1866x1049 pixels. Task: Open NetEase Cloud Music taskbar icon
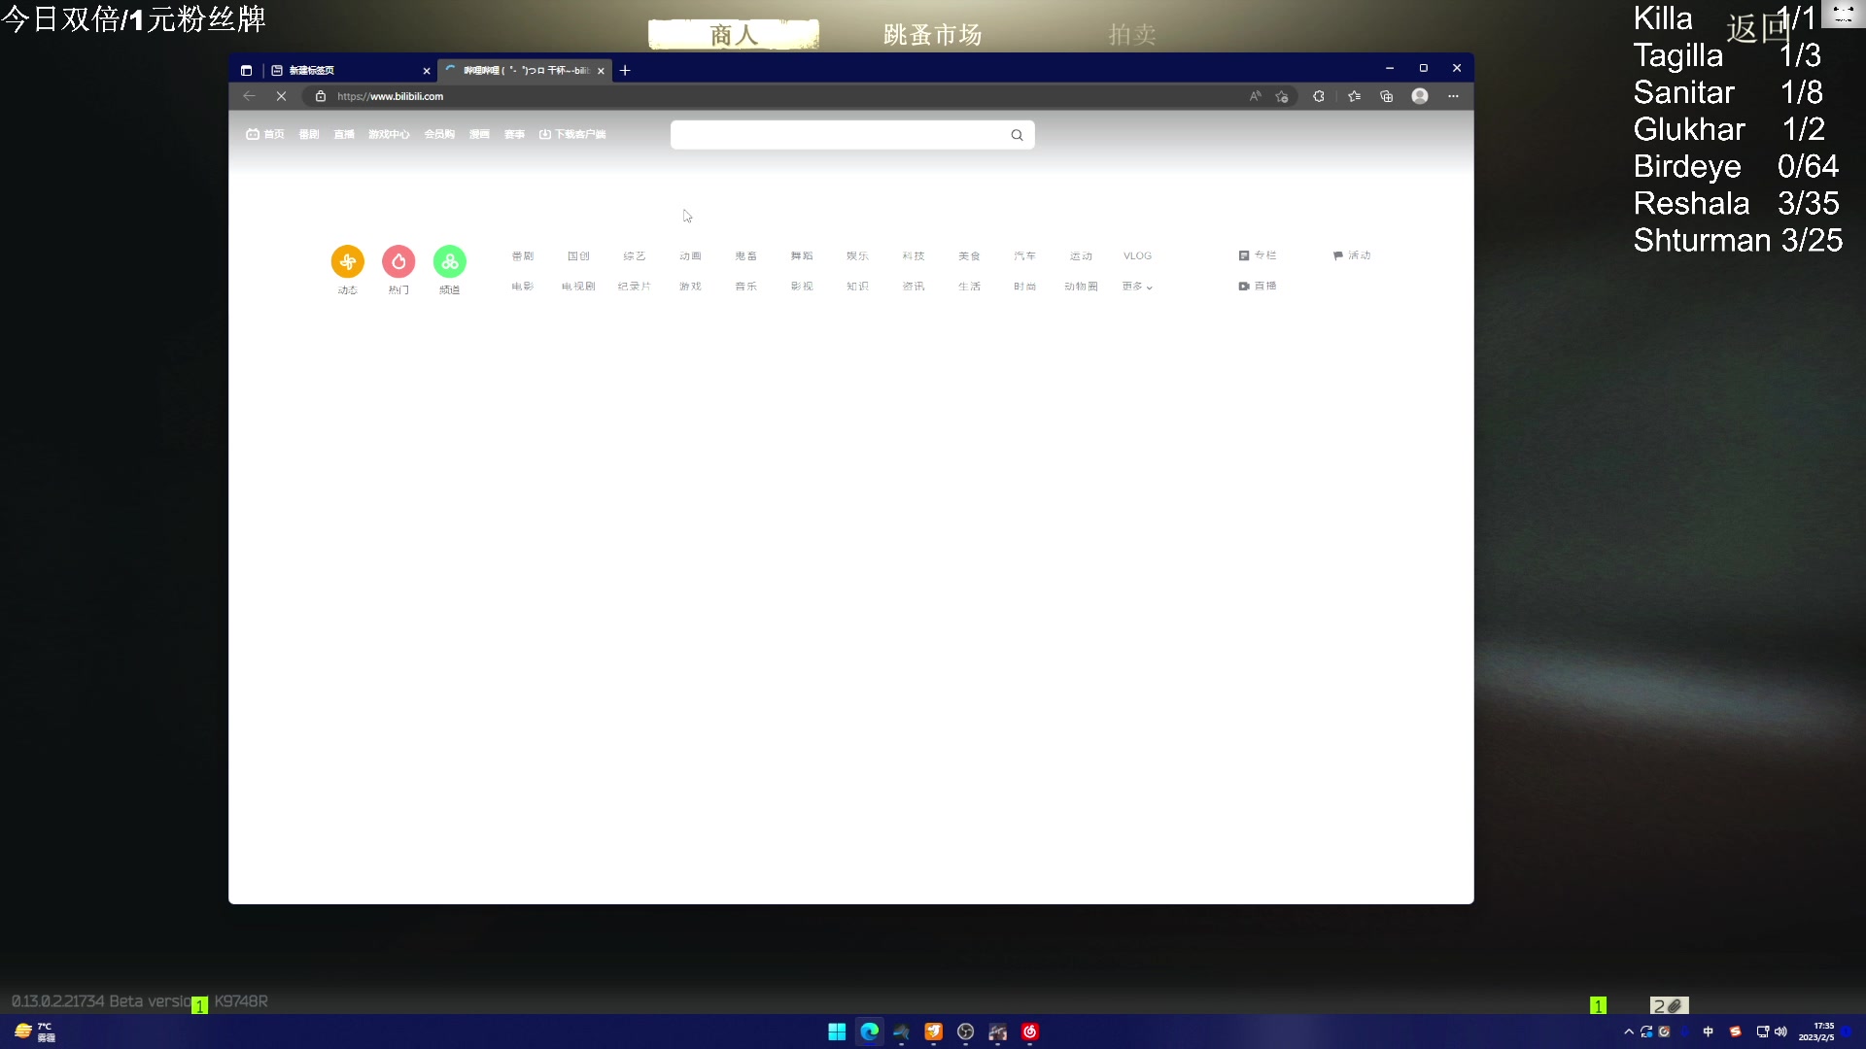click(1030, 1032)
